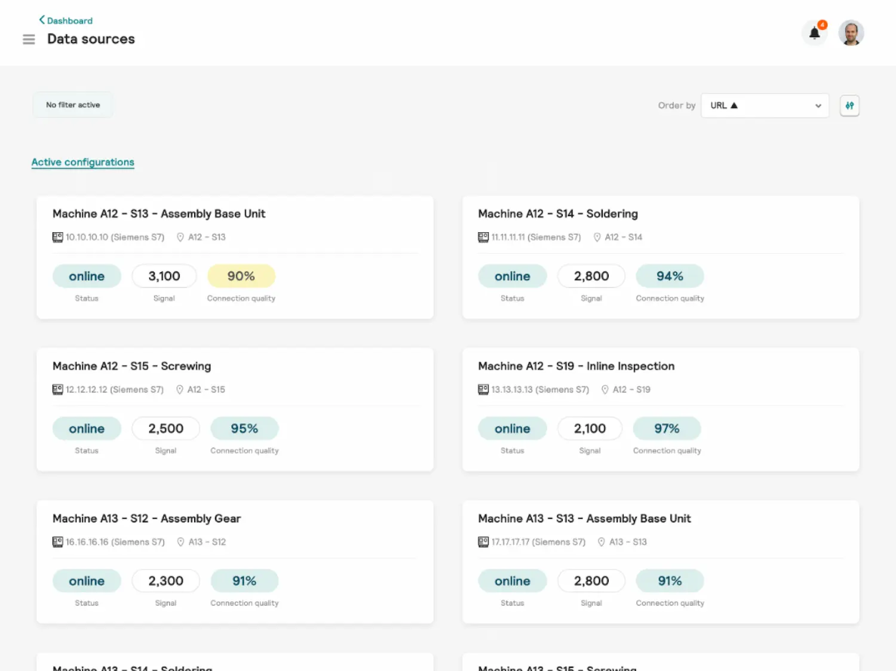The width and height of the screenshot is (896, 671).
Task: Open Machine A13 – S13 – Assembly Base Unit
Action: click(584, 519)
